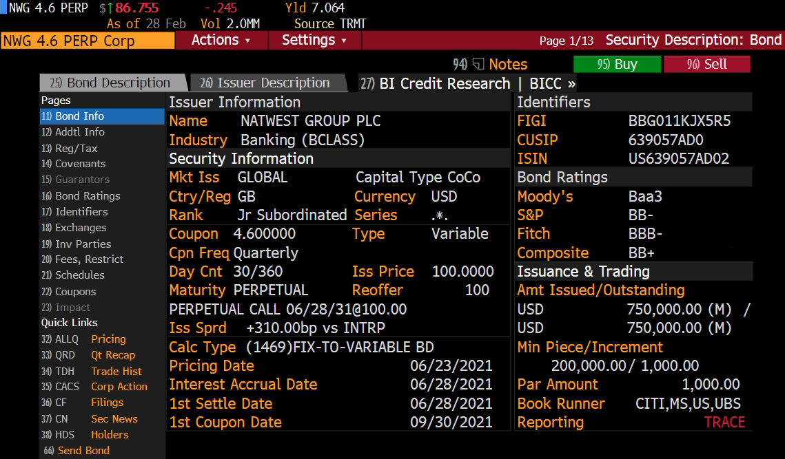Click the CUSIP value 639057AD0
The height and width of the screenshot is (459, 785).
(x=666, y=140)
